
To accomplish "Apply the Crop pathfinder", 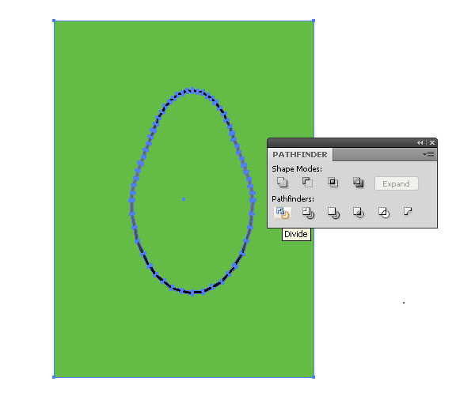I will pyautogui.click(x=359, y=213).
